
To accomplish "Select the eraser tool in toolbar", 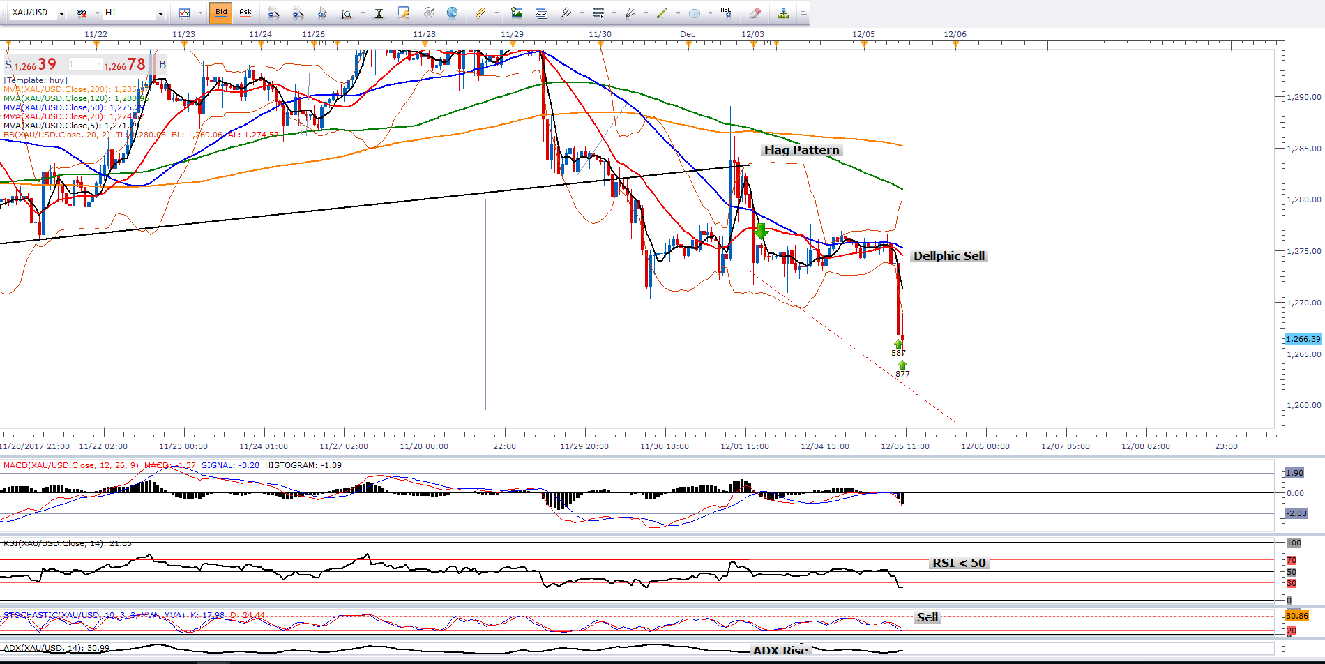I will [x=755, y=13].
